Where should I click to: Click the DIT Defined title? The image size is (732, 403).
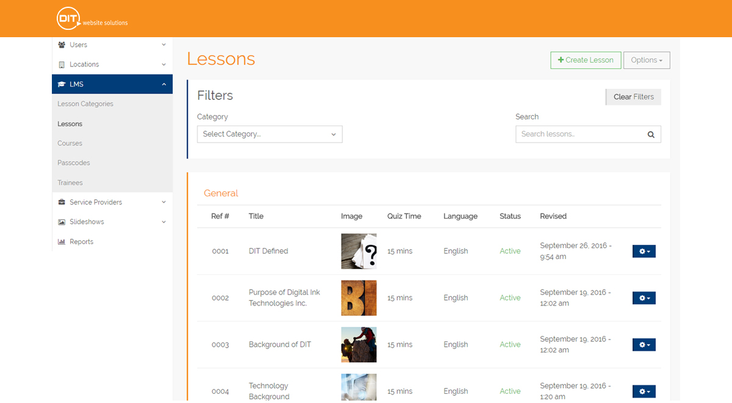(268, 251)
